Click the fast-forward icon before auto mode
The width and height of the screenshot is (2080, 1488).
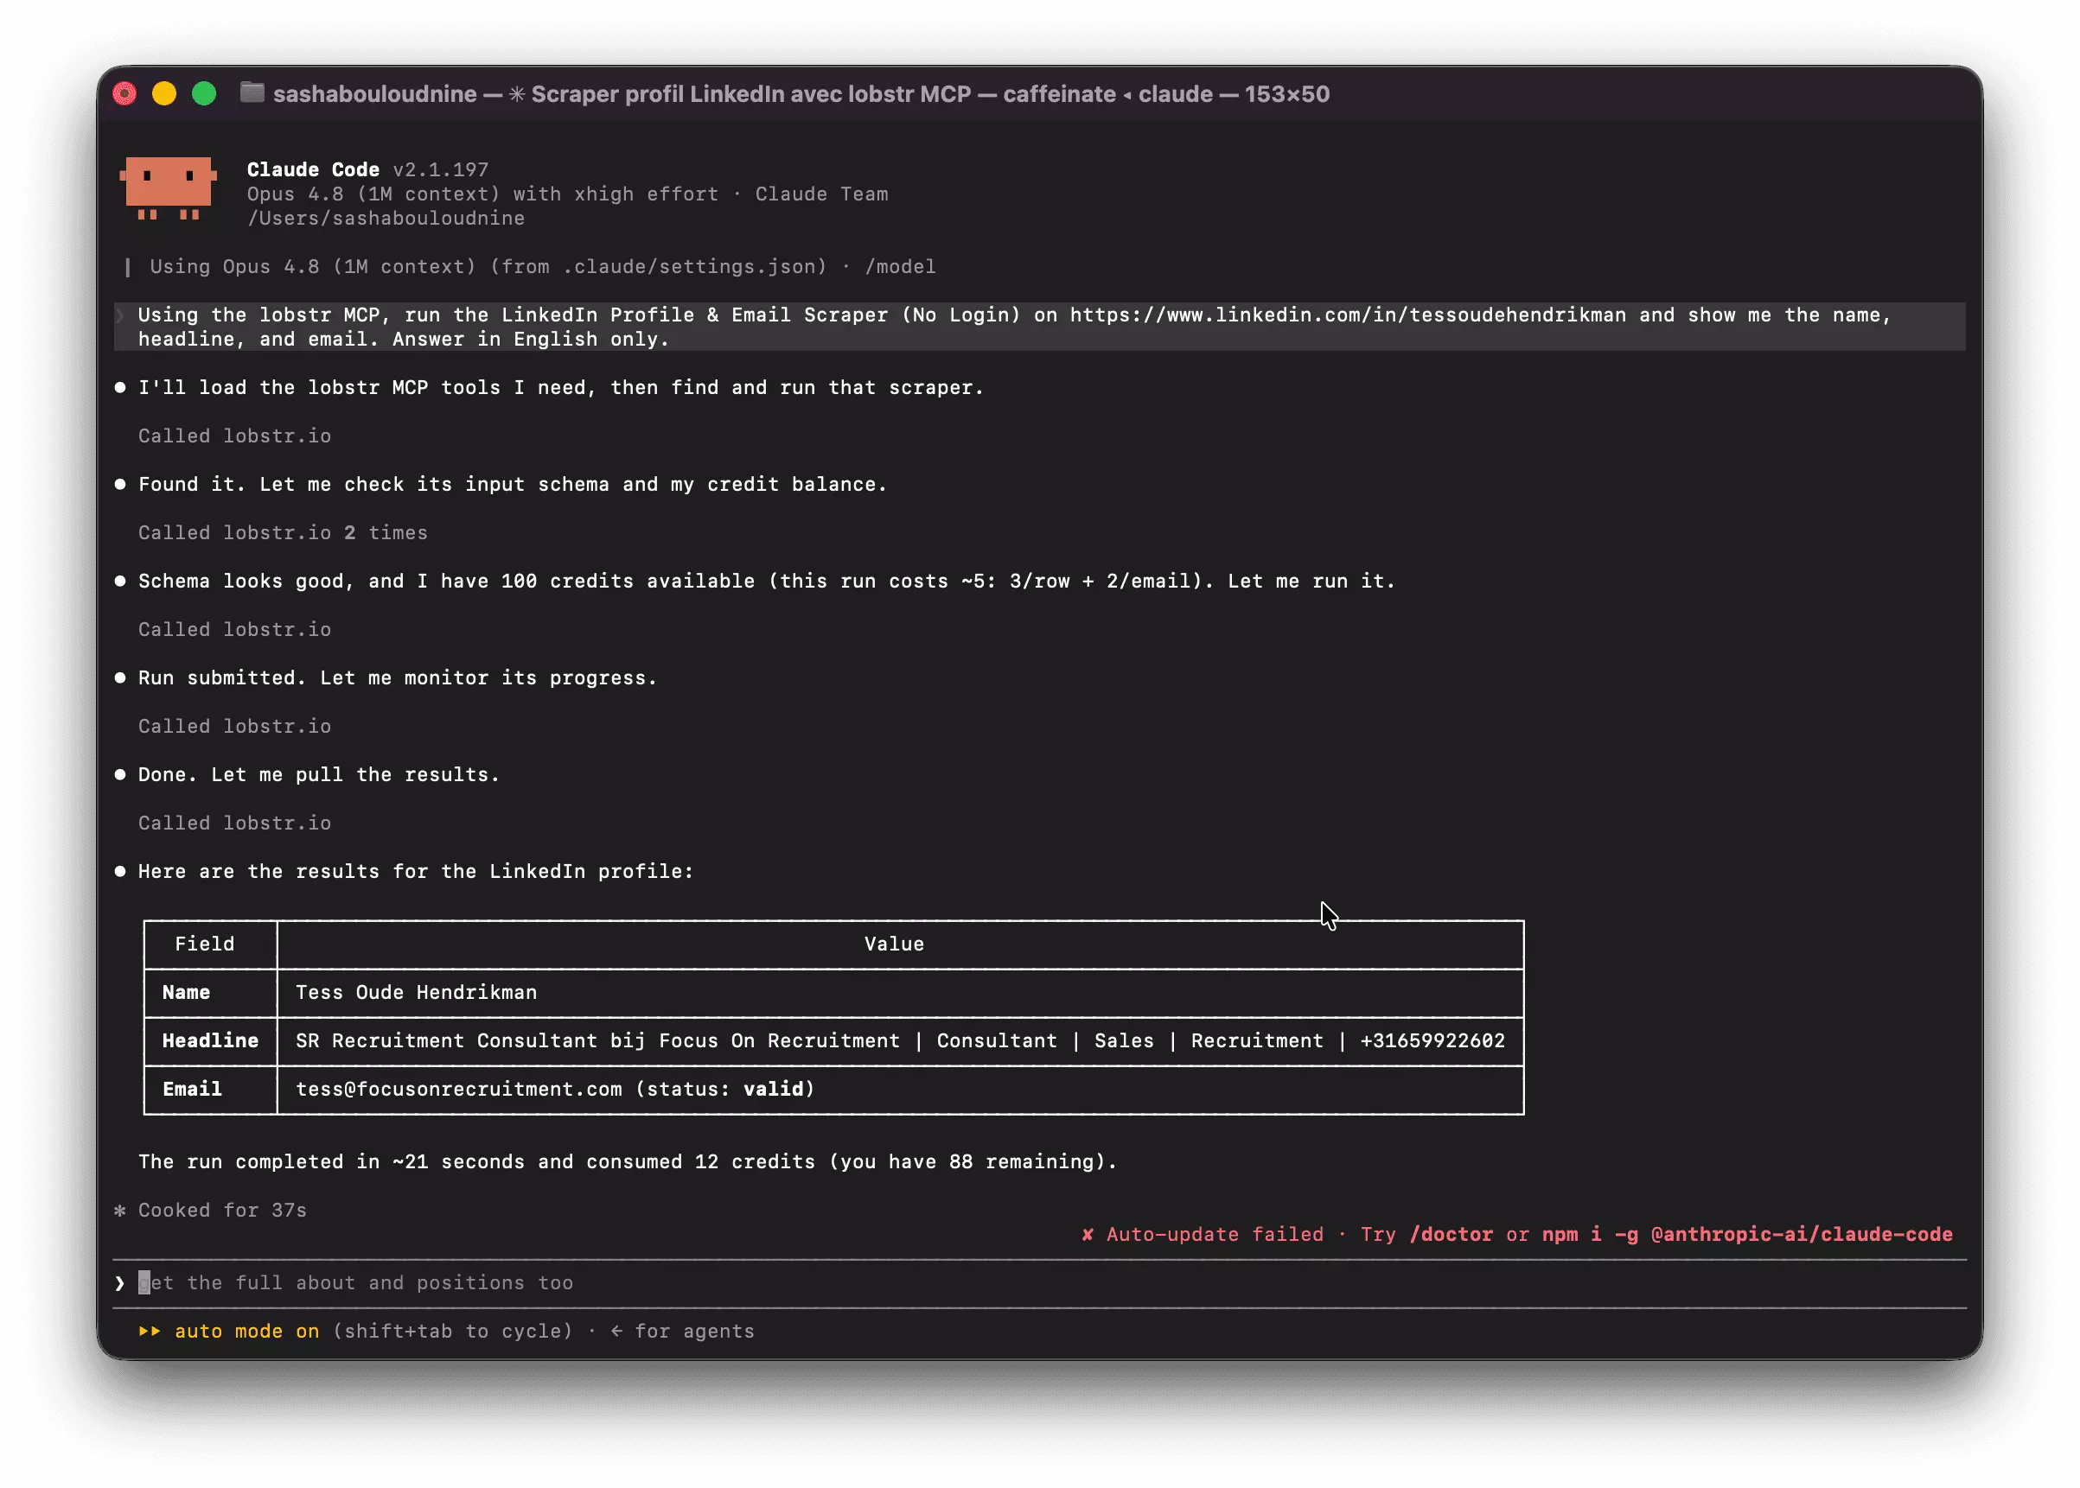pyautogui.click(x=150, y=1331)
